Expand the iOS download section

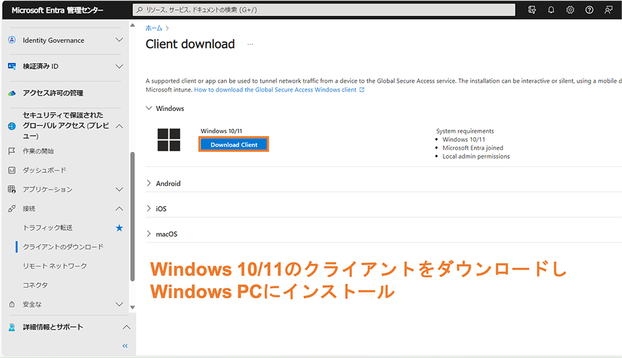tap(149, 209)
